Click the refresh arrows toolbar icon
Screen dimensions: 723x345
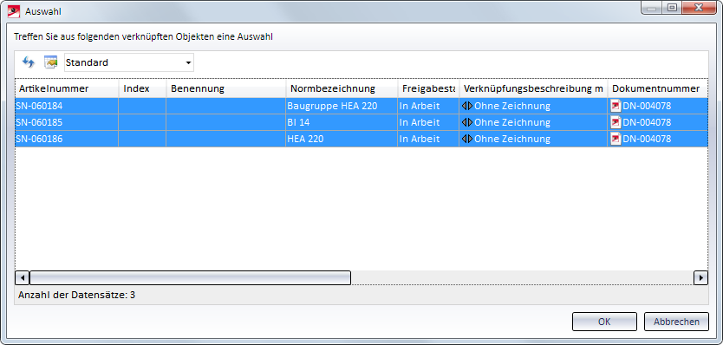(x=29, y=62)
